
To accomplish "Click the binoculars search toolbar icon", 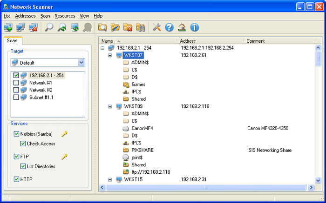I will tap(140, 27).
